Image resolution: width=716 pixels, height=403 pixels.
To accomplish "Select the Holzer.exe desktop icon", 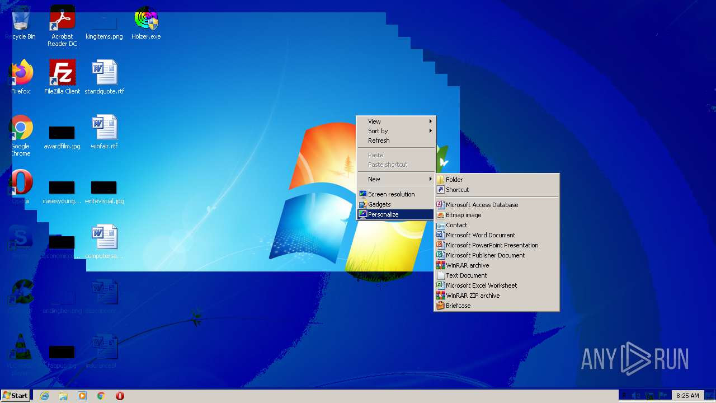I will (146, 23).
